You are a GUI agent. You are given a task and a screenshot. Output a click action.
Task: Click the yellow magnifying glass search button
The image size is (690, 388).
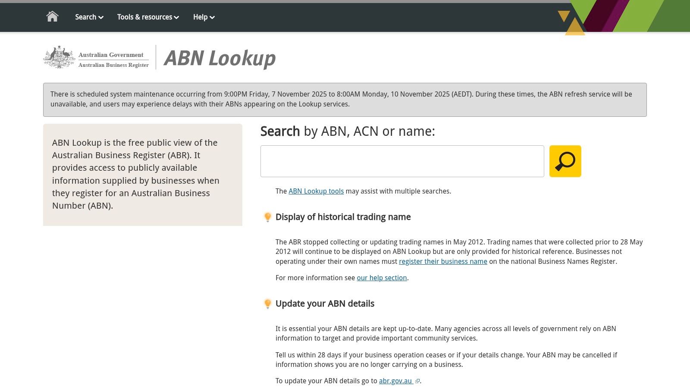565,161
